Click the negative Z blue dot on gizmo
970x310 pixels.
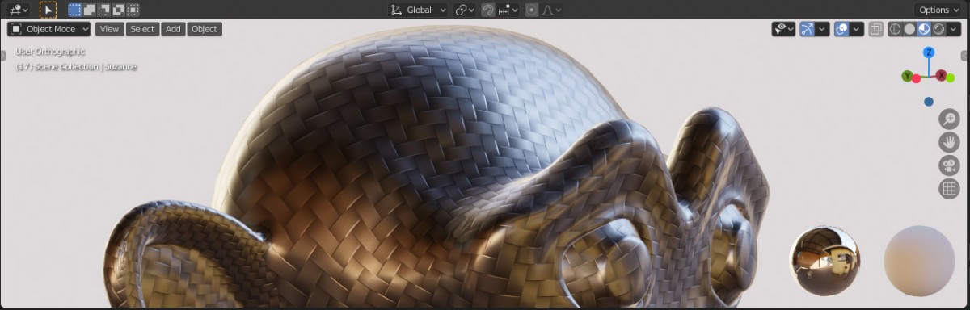pos(929,102)
